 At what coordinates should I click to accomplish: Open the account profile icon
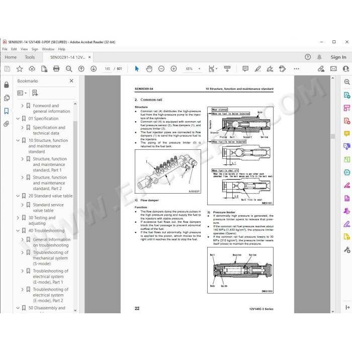(x=346, y=69)
